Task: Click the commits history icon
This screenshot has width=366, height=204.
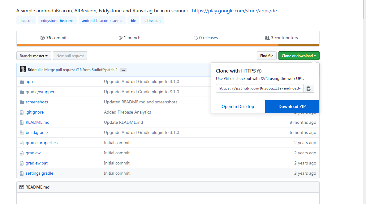Action: click(43, 38)
